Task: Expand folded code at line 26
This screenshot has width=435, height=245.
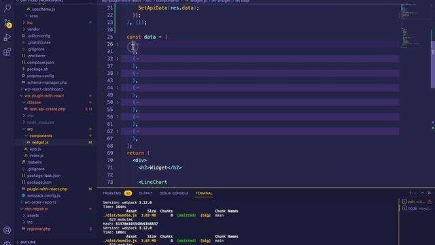Action: [x=118, y=44]
